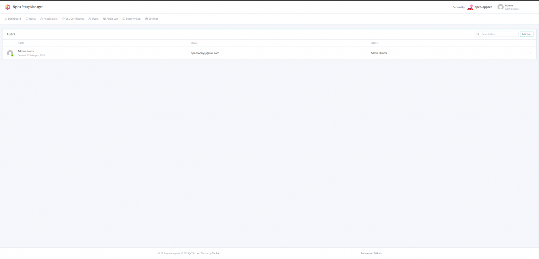The width and height of the screenshot is (539, 259).
Task: Click the Administrator role cell
Action: tap(379, 53)
